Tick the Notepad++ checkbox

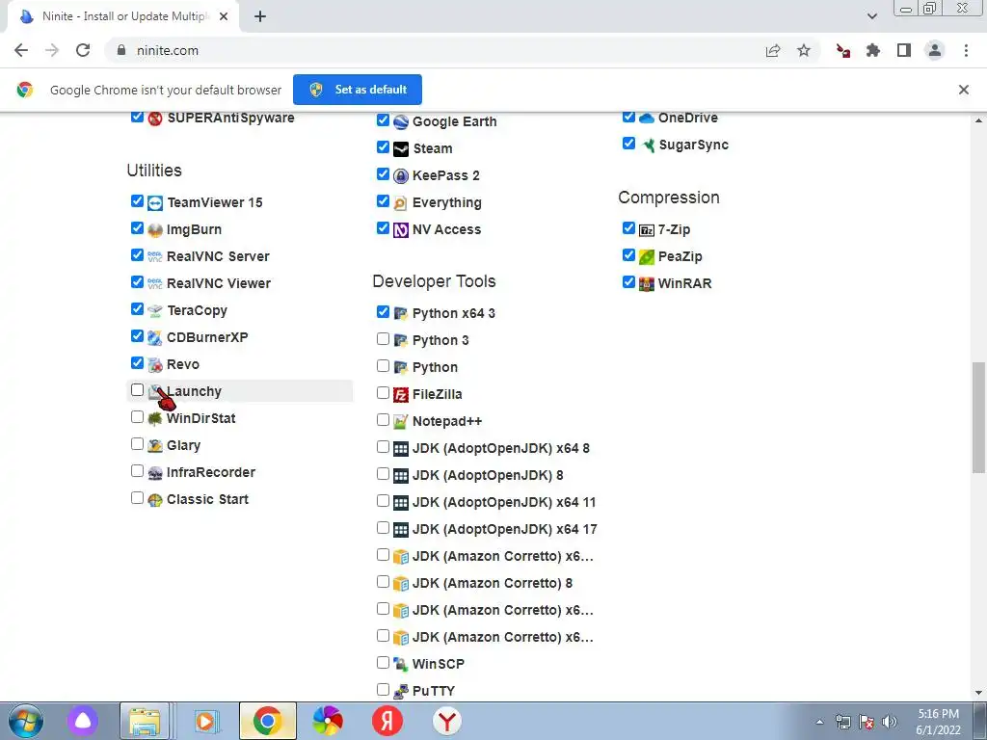coord(383,420)
